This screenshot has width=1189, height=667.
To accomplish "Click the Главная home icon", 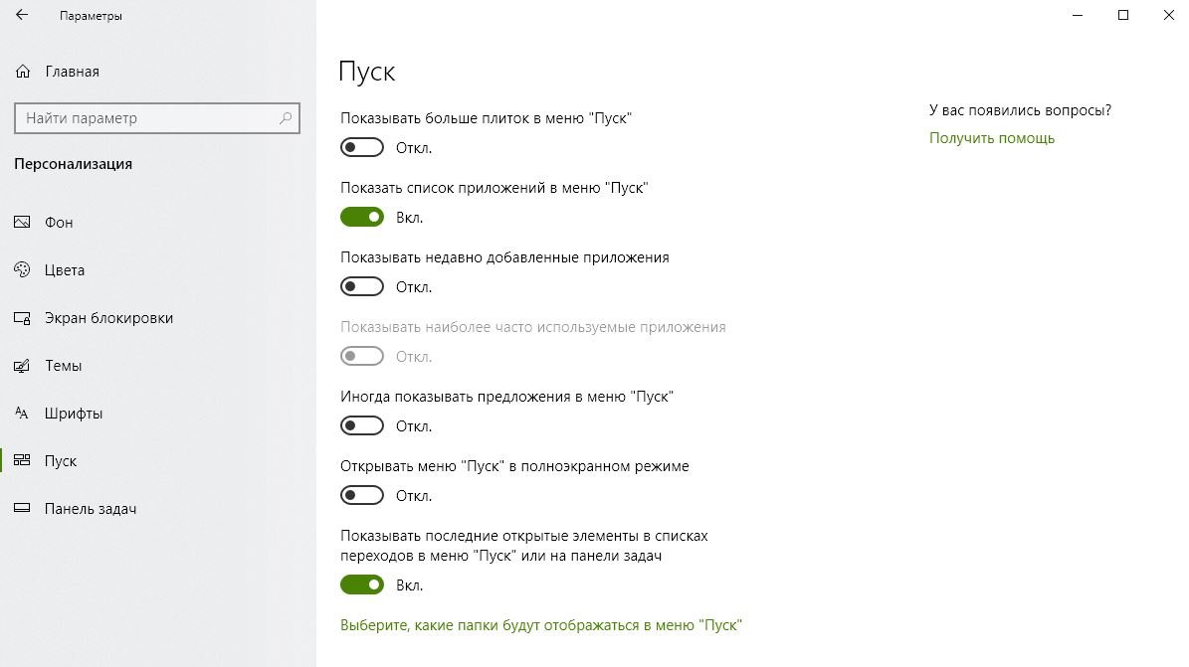I will [x=23, y=72].
